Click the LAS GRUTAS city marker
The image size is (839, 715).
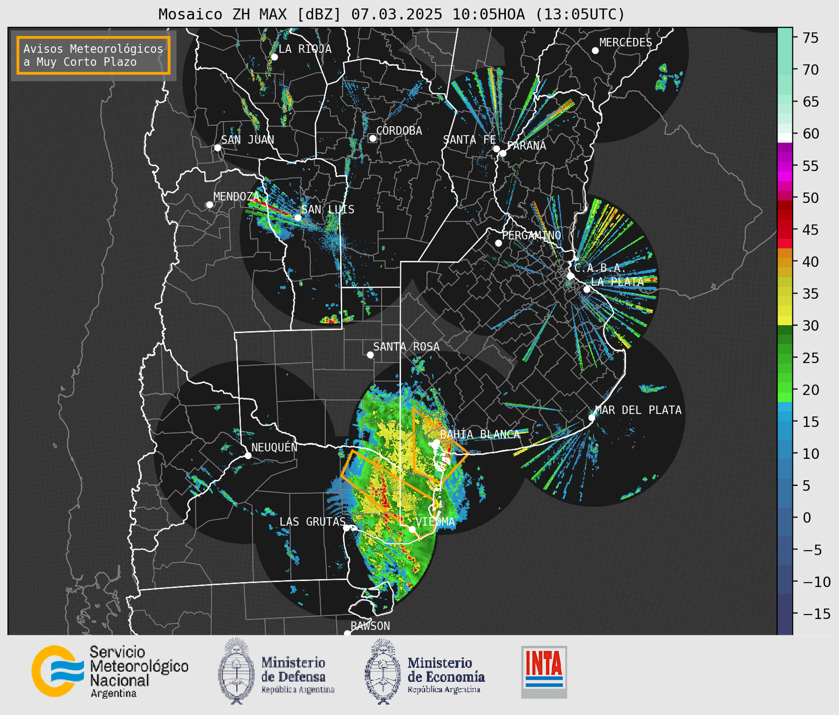(x=347, y=528)
